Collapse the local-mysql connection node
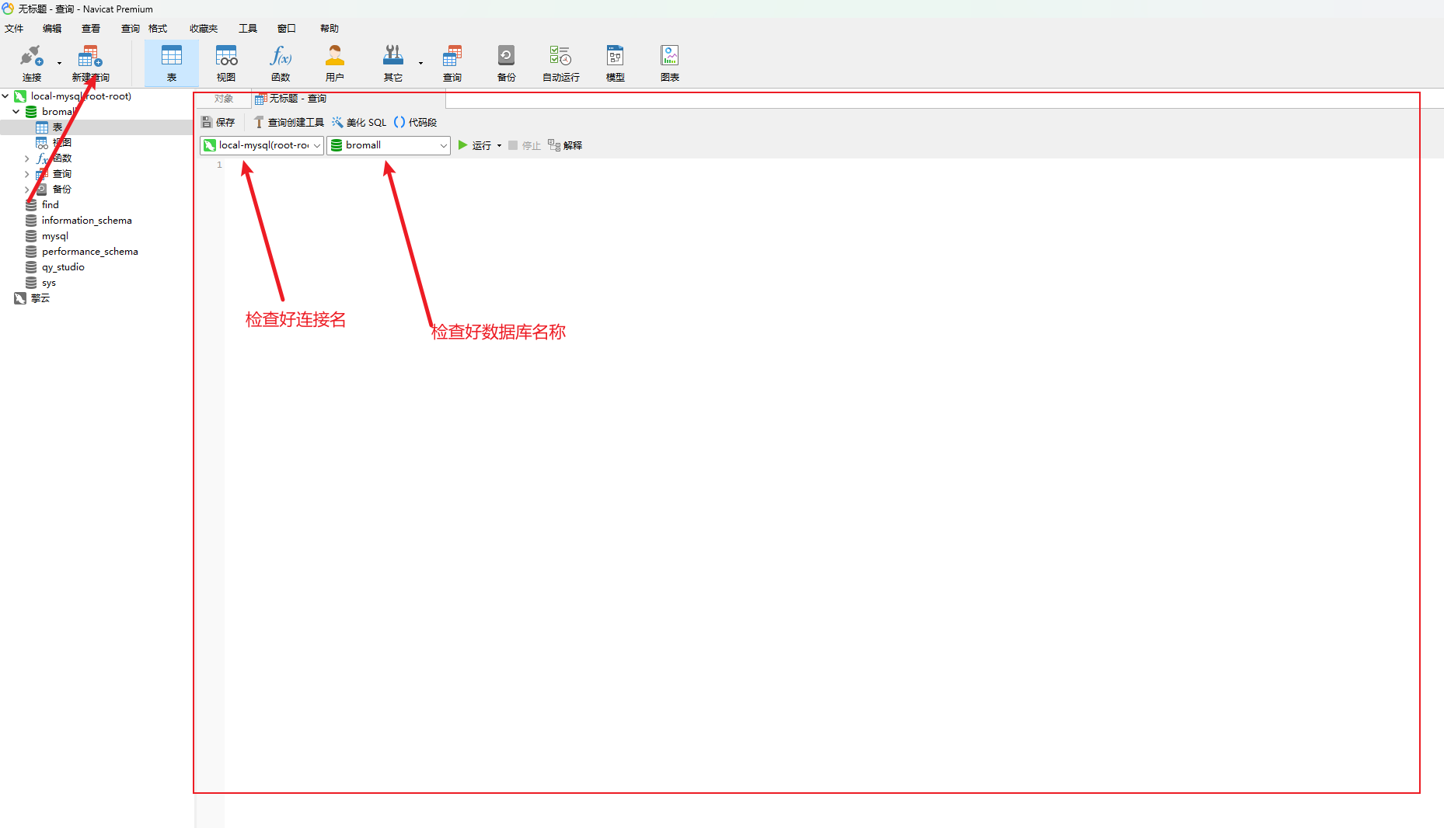Image resolution: width=1444 pixels, height=828 pixels. 5,96
